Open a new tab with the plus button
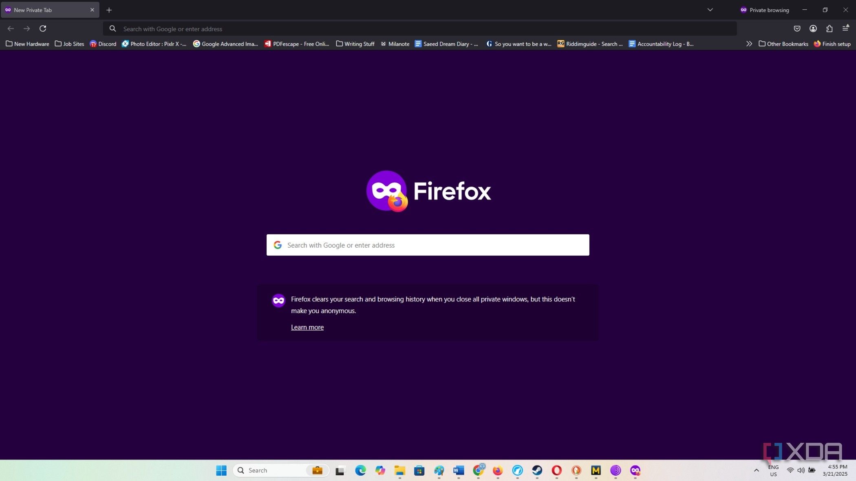The image size is (856, 481). click(109, 10)
